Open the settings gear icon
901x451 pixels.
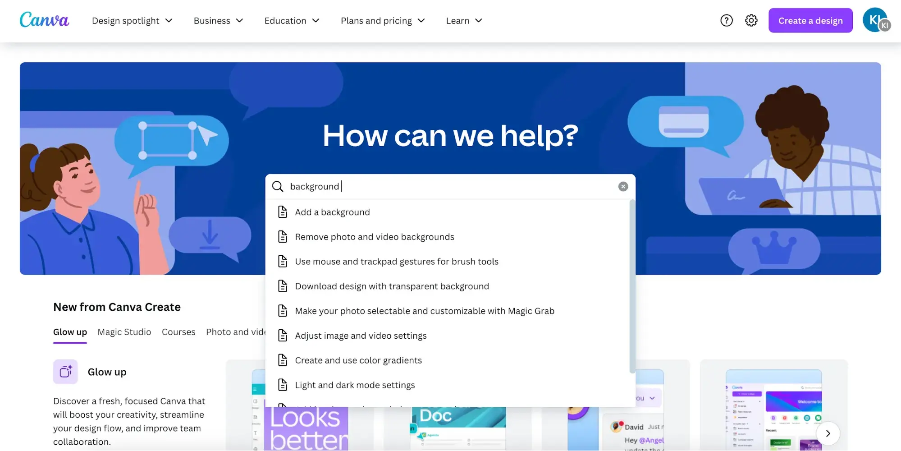pyautogui.click(x=751, y=20)
